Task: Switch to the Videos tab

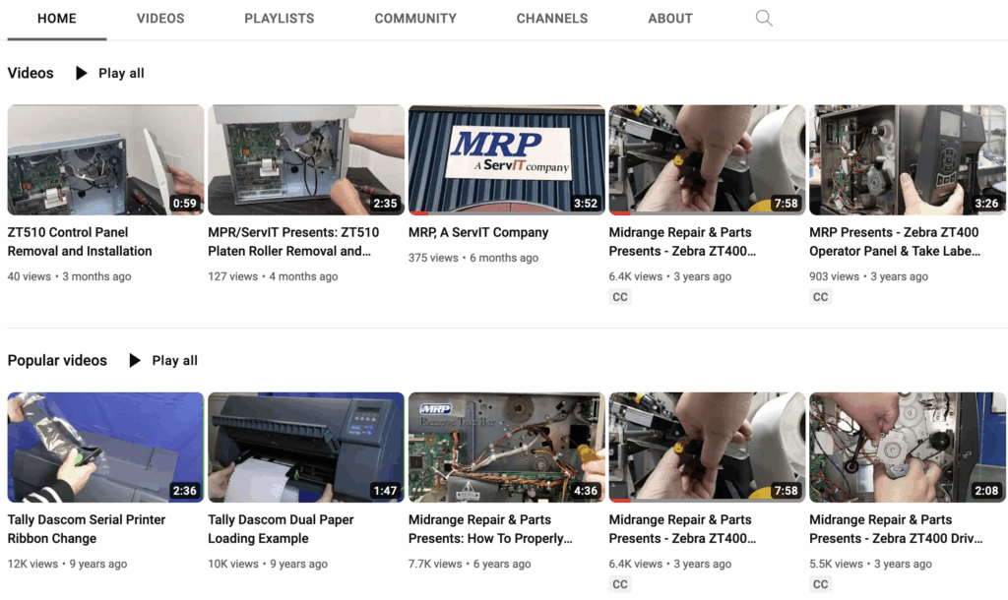Action: [159, 19]
